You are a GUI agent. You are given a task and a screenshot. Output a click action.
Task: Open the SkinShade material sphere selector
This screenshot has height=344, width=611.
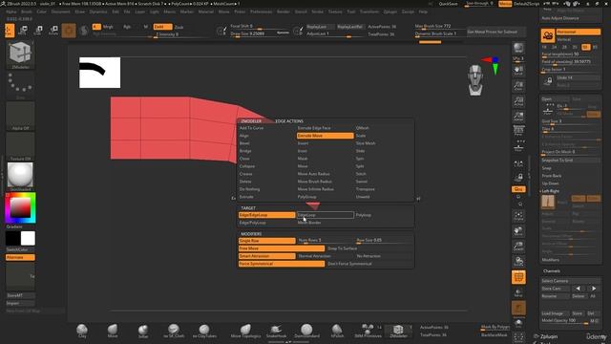tap(20, 177)
